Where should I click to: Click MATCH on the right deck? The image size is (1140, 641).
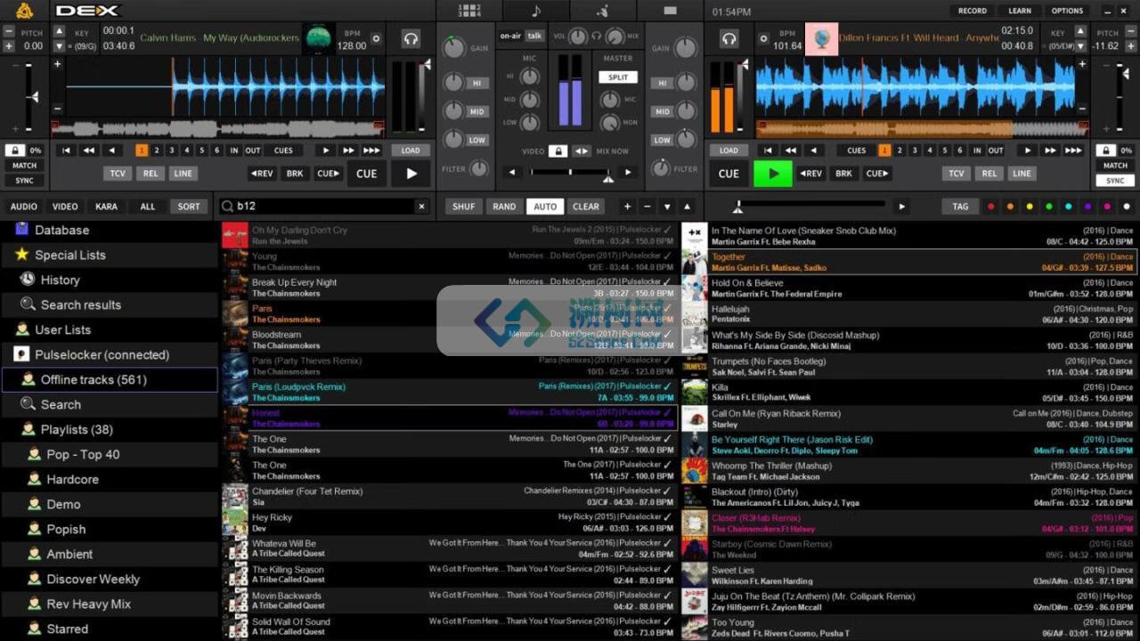[x=1115, y=166]
